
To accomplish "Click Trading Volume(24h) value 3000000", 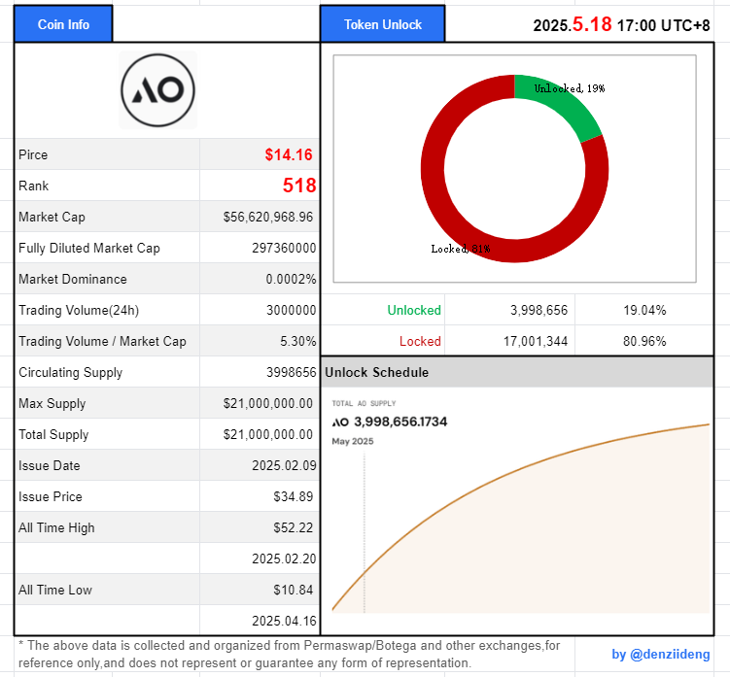I will [x=291, y=311].
